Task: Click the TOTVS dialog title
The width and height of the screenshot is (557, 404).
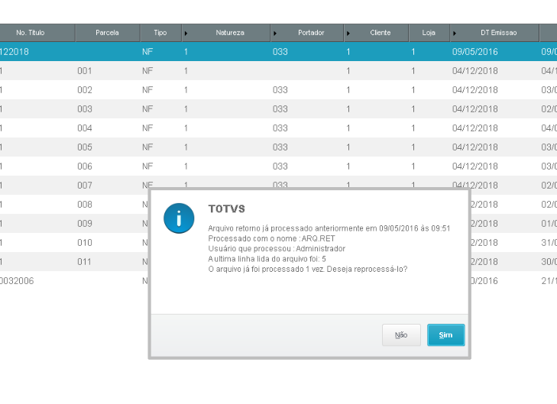Action: [x=227, y=208]
